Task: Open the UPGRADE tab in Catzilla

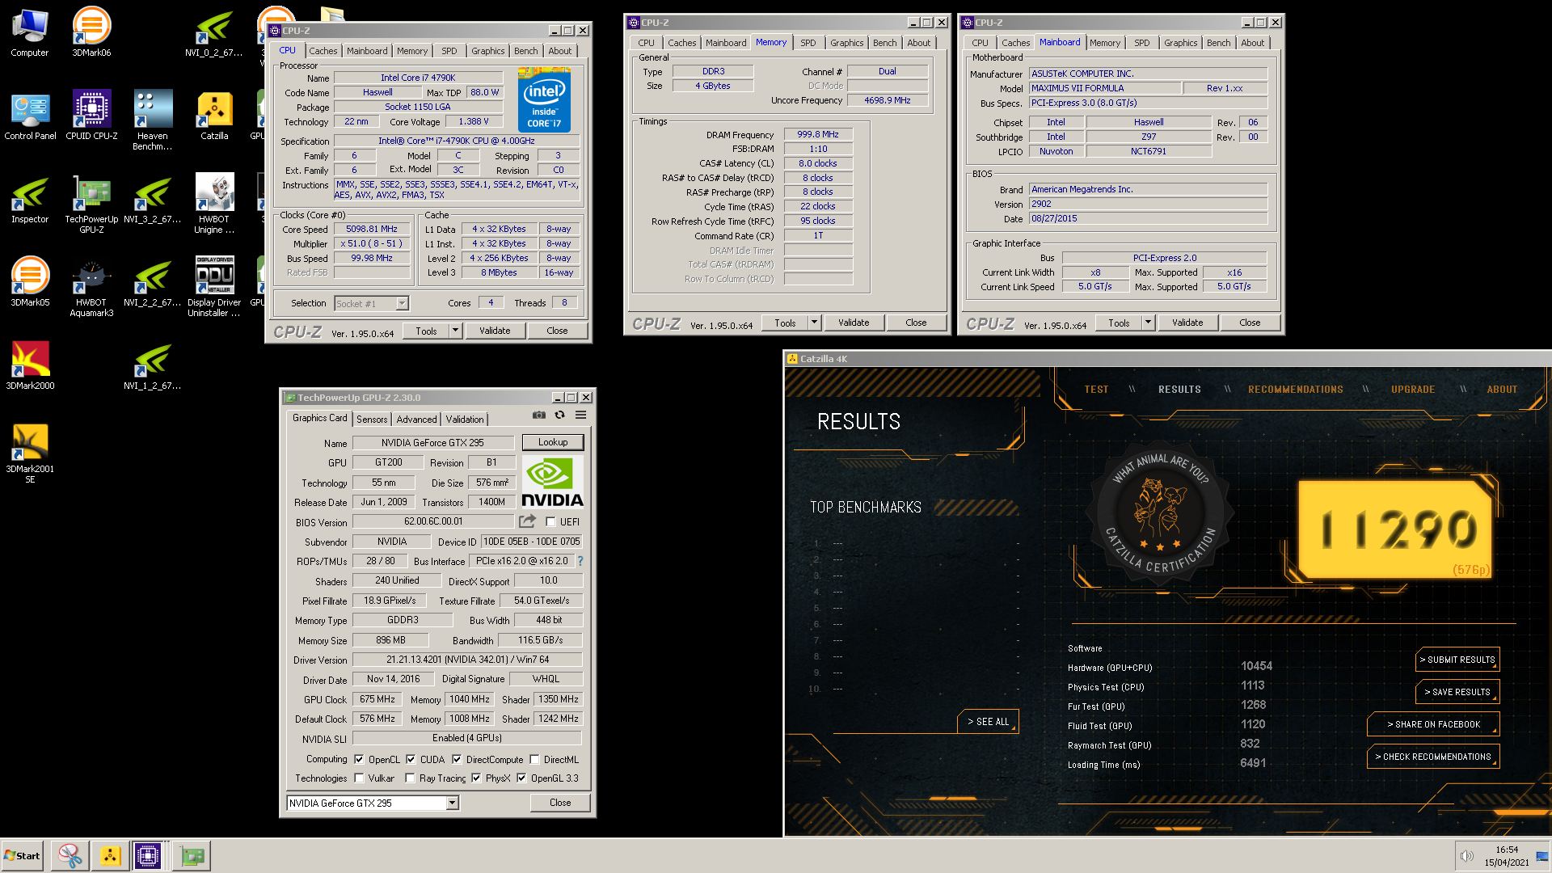Action: 1412,390
